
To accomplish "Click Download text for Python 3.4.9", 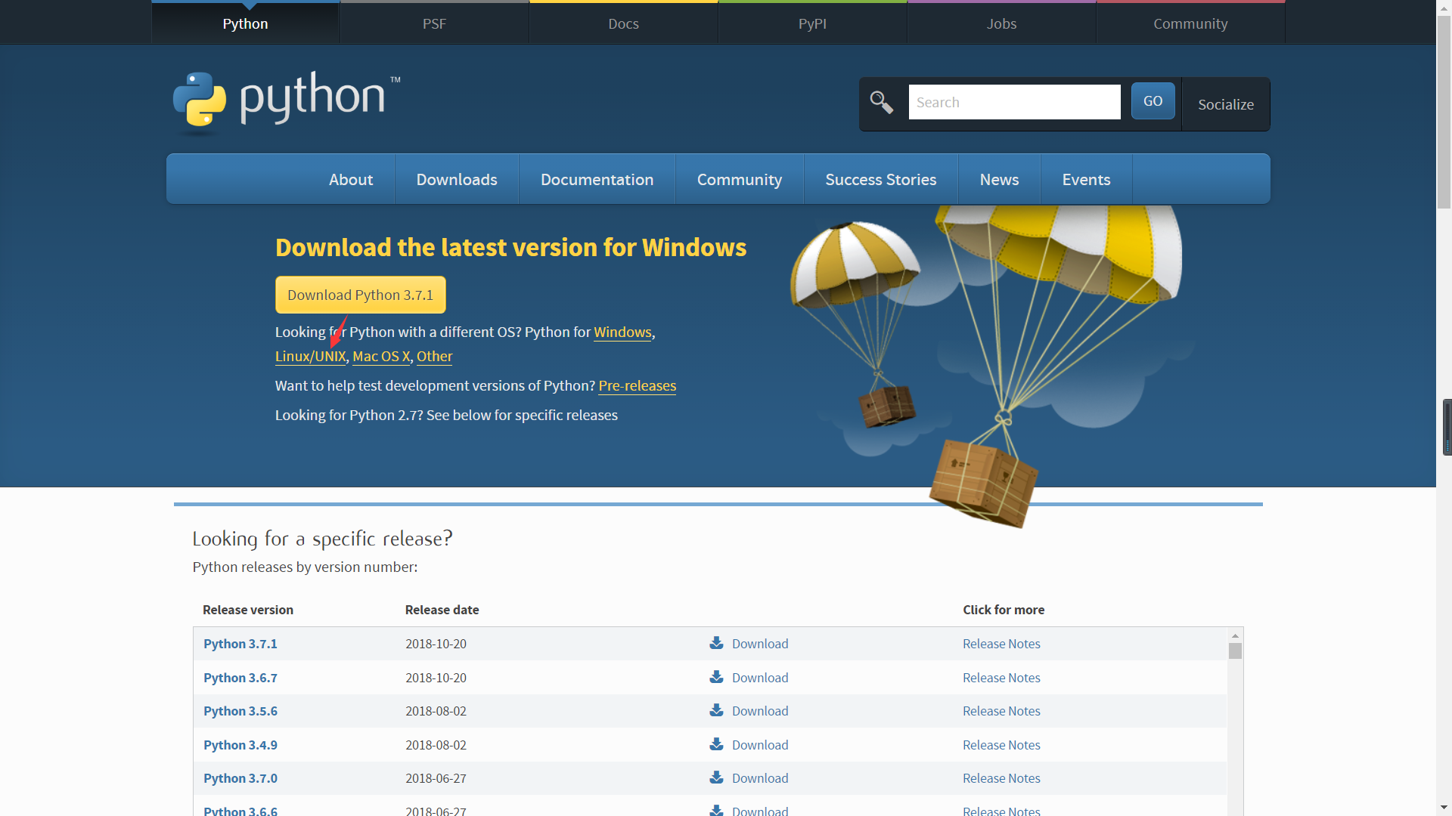I will pos(760,745).
